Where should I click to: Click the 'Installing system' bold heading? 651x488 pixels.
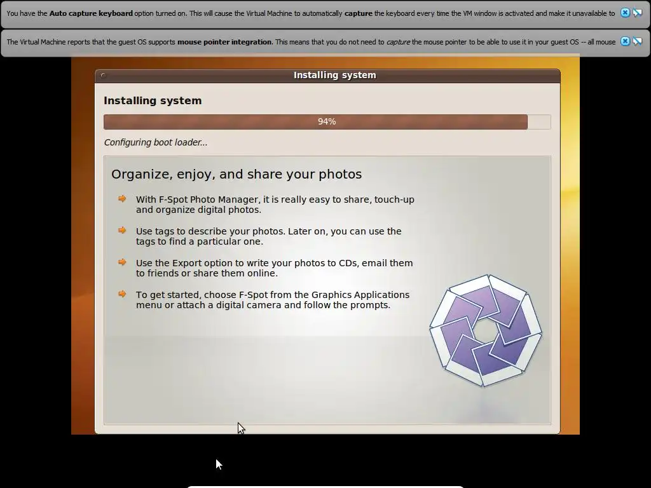point(153,101)
